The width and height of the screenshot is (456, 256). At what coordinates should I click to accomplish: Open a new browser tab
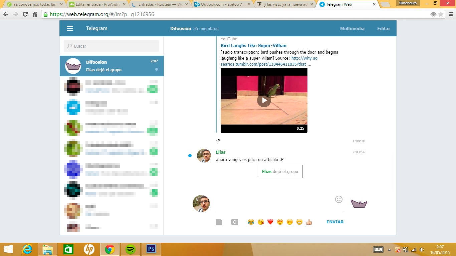(385, 5)
